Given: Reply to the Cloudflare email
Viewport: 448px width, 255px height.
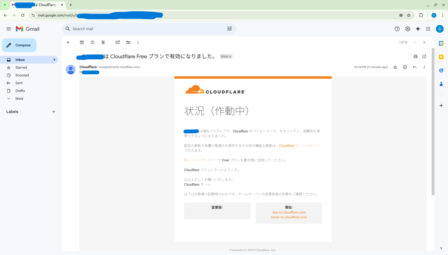Looking at the screenshot, I should pyautogui.click(x=414, y=67).
